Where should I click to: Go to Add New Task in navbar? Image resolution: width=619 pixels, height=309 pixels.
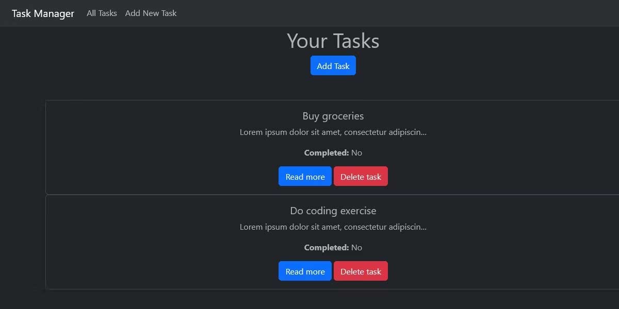pyautogui.click(x=151, y=13)
